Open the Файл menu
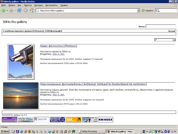The image size is (178, 134). coord(4,5)
